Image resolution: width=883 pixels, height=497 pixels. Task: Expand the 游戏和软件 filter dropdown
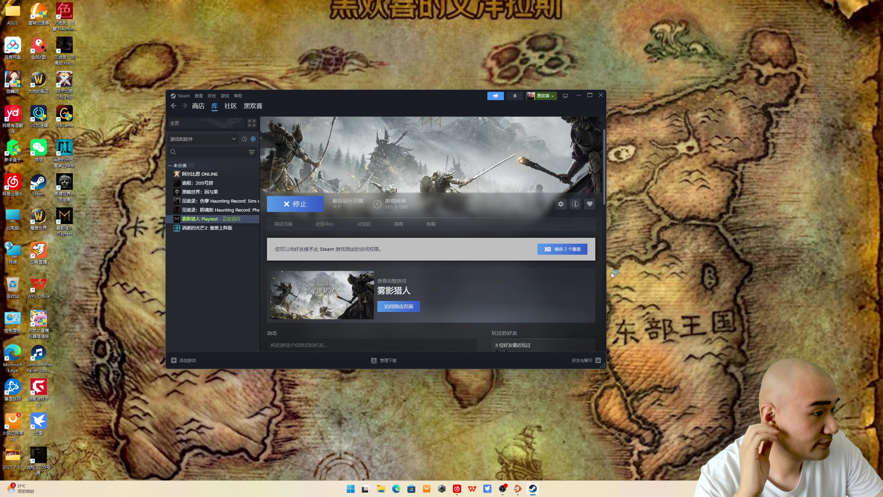point(203,139)
